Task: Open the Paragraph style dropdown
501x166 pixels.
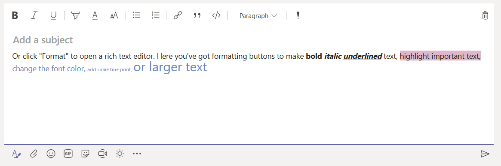Action: [x=258, y=15]
